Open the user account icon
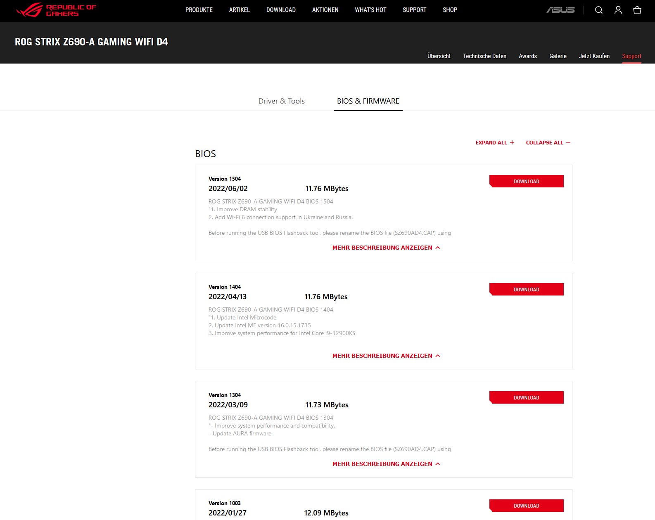 pos(618,10)
